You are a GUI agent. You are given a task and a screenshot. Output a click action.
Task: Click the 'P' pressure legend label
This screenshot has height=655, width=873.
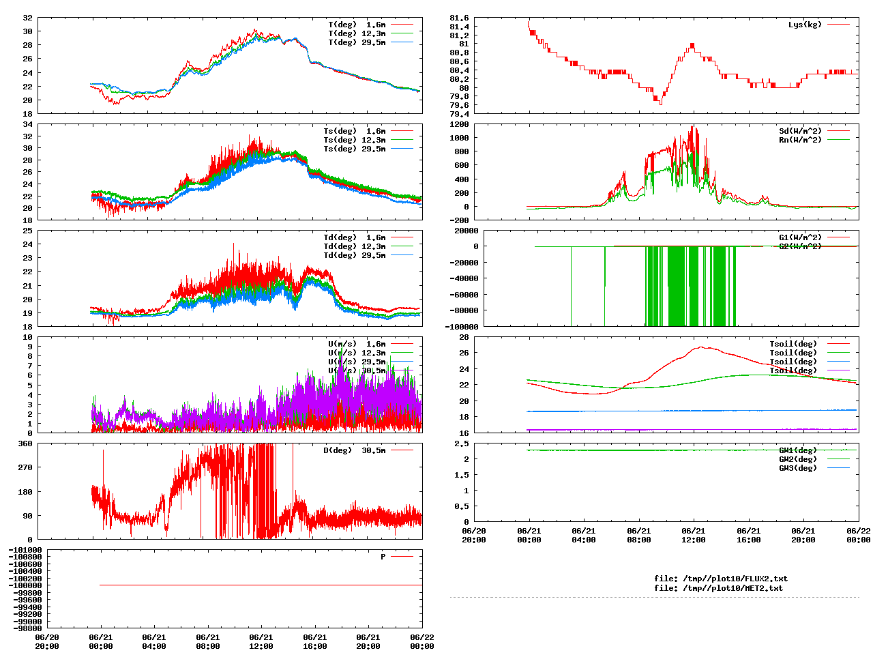pyautogui.click(x=383, y=557)
